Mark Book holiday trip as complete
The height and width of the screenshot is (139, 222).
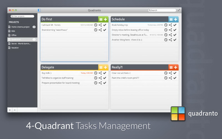click(x=175, y=25)
